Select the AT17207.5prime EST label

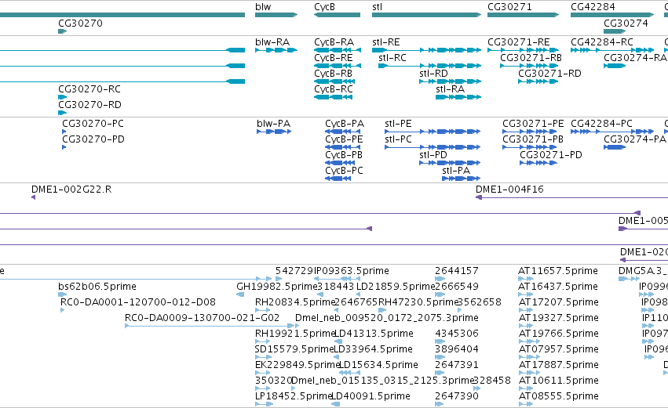click(558, 302)
